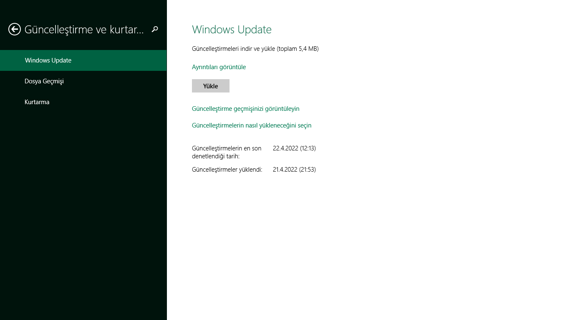Go back using the circled arrow icon
570x320 pixels.
pos(15,29)
